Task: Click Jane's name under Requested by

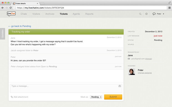Action: point(130,55)
